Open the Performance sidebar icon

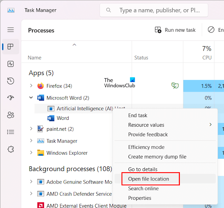[x=11, y=64]
